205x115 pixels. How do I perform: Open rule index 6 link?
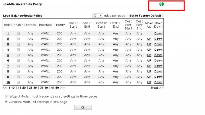[x=8, y=61]
